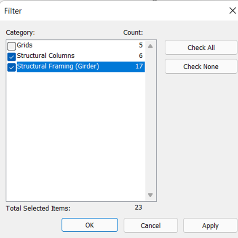The height and width of the screenshot is (238, 238).
Task: Select the Grids category row label
Action: tap(24, 45)
